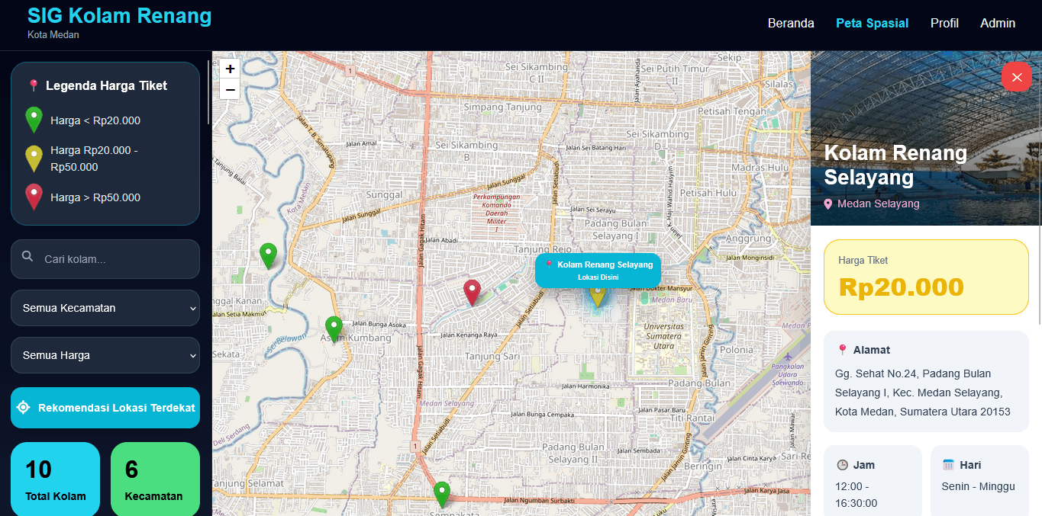The height and width of the screenshot is (516, 1042).
Task: Click the green legend pin for Harga < Rp20.000
Action: [34, 120]
